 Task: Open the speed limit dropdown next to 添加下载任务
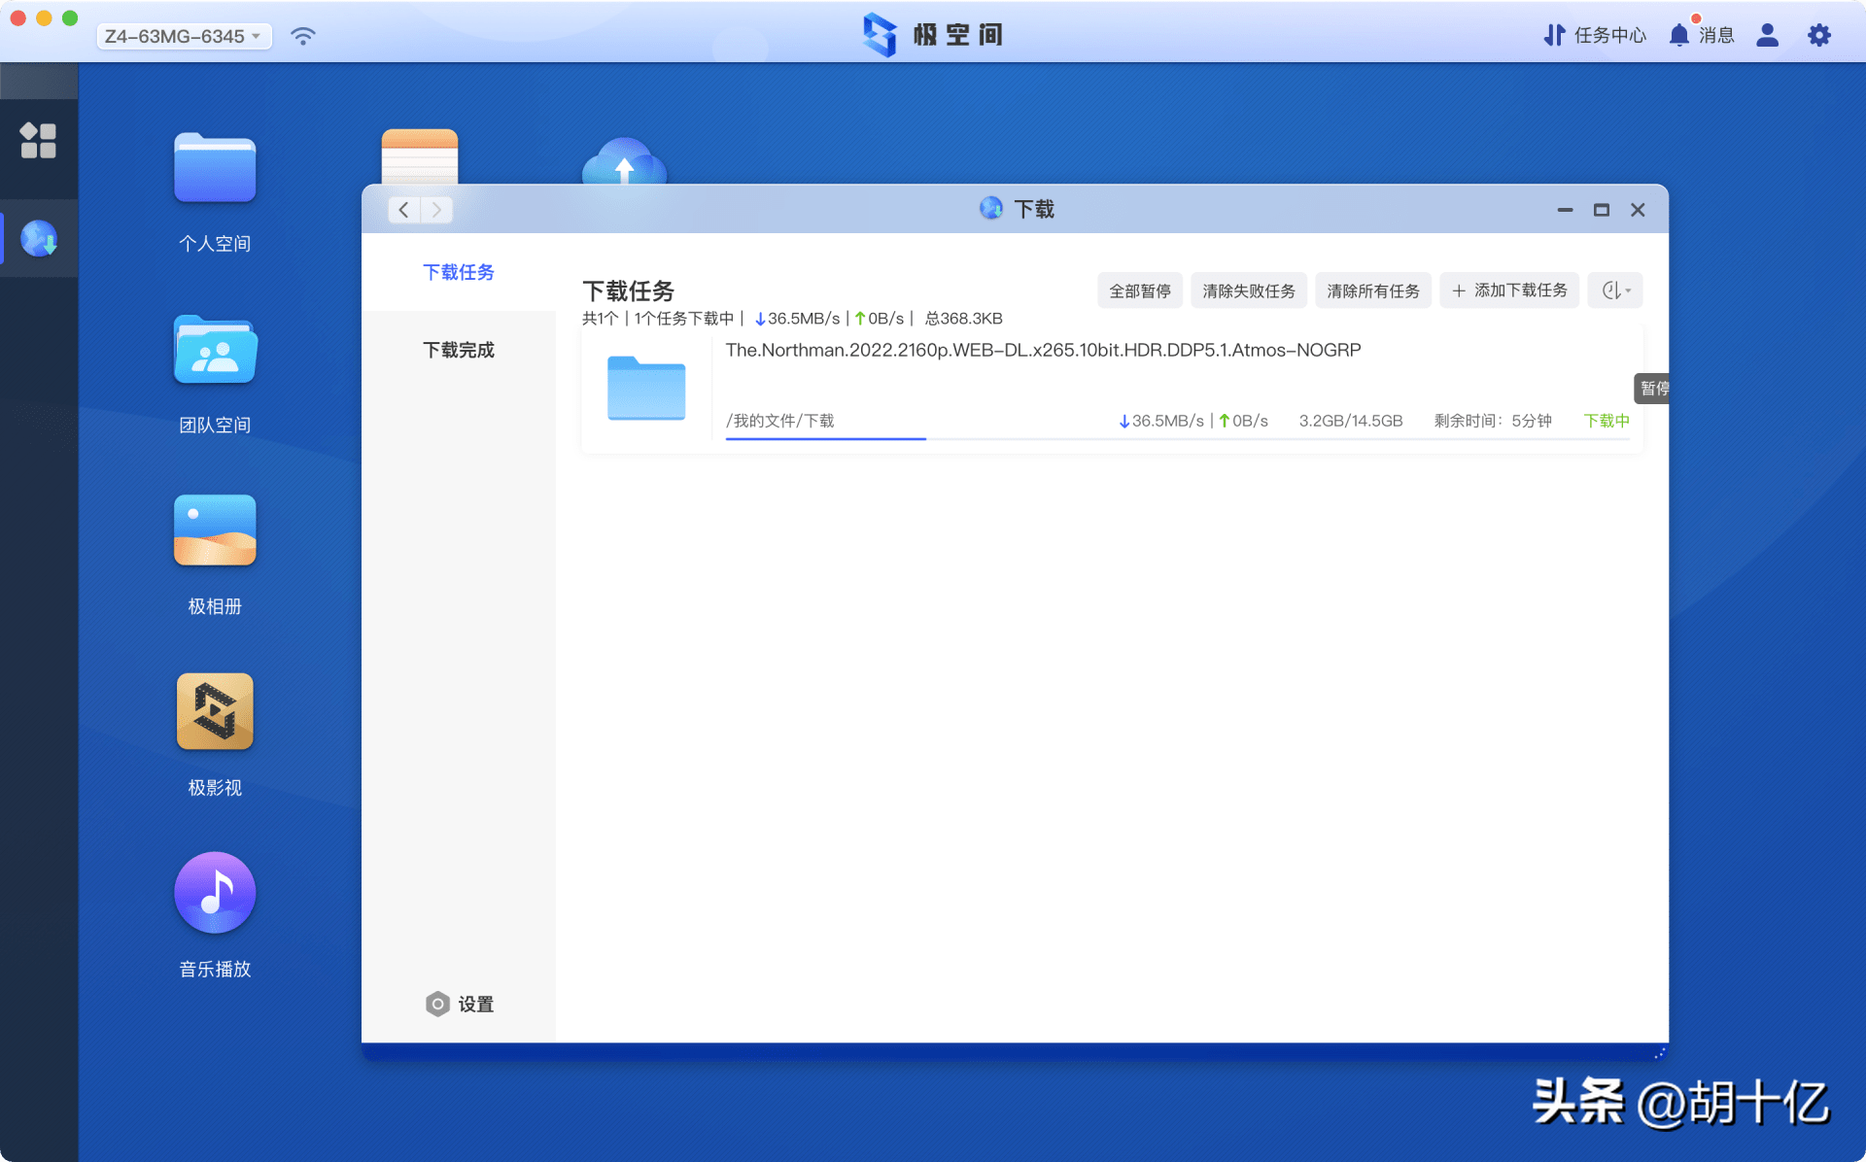coord(1615,290)
